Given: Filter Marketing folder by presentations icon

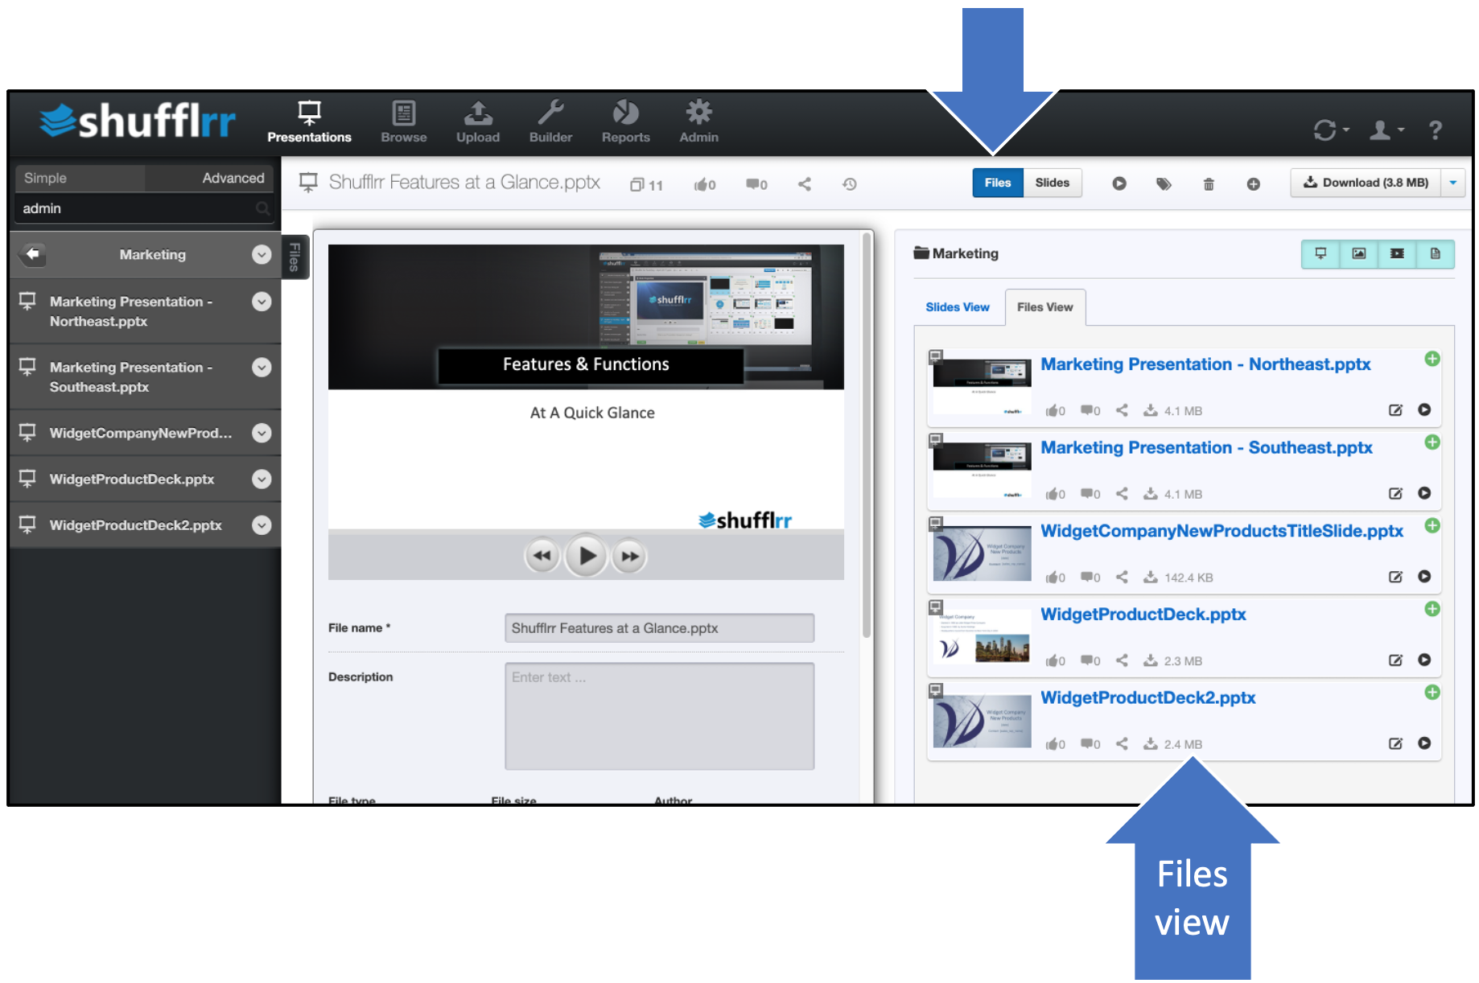Looking at the screenshot, I should coord(1320,253).
